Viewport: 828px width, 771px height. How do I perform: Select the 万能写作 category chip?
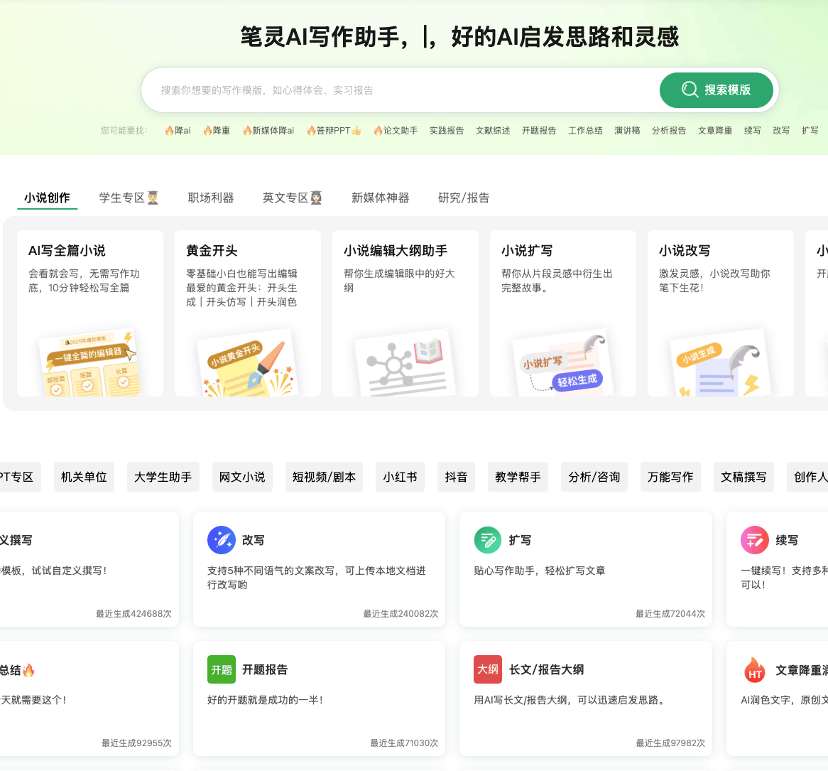point(670,477)
